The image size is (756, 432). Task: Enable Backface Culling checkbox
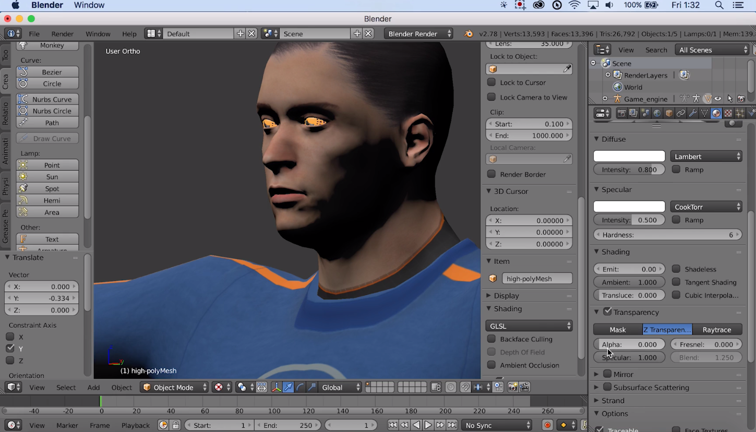(491, 339)
